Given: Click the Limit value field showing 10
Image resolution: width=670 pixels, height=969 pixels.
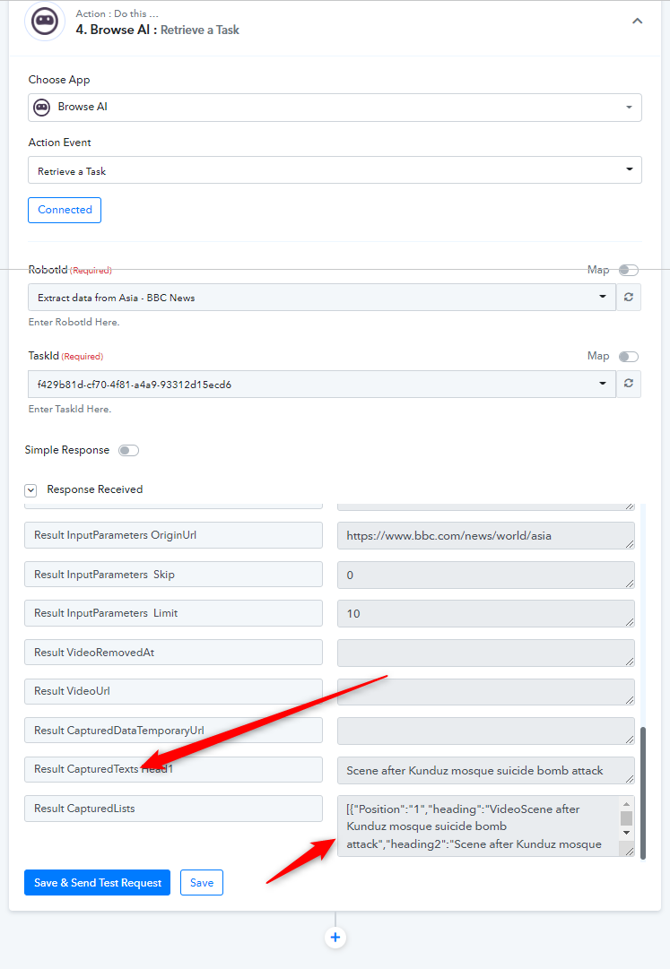Looking at the screenshot, I should point(486,614).
